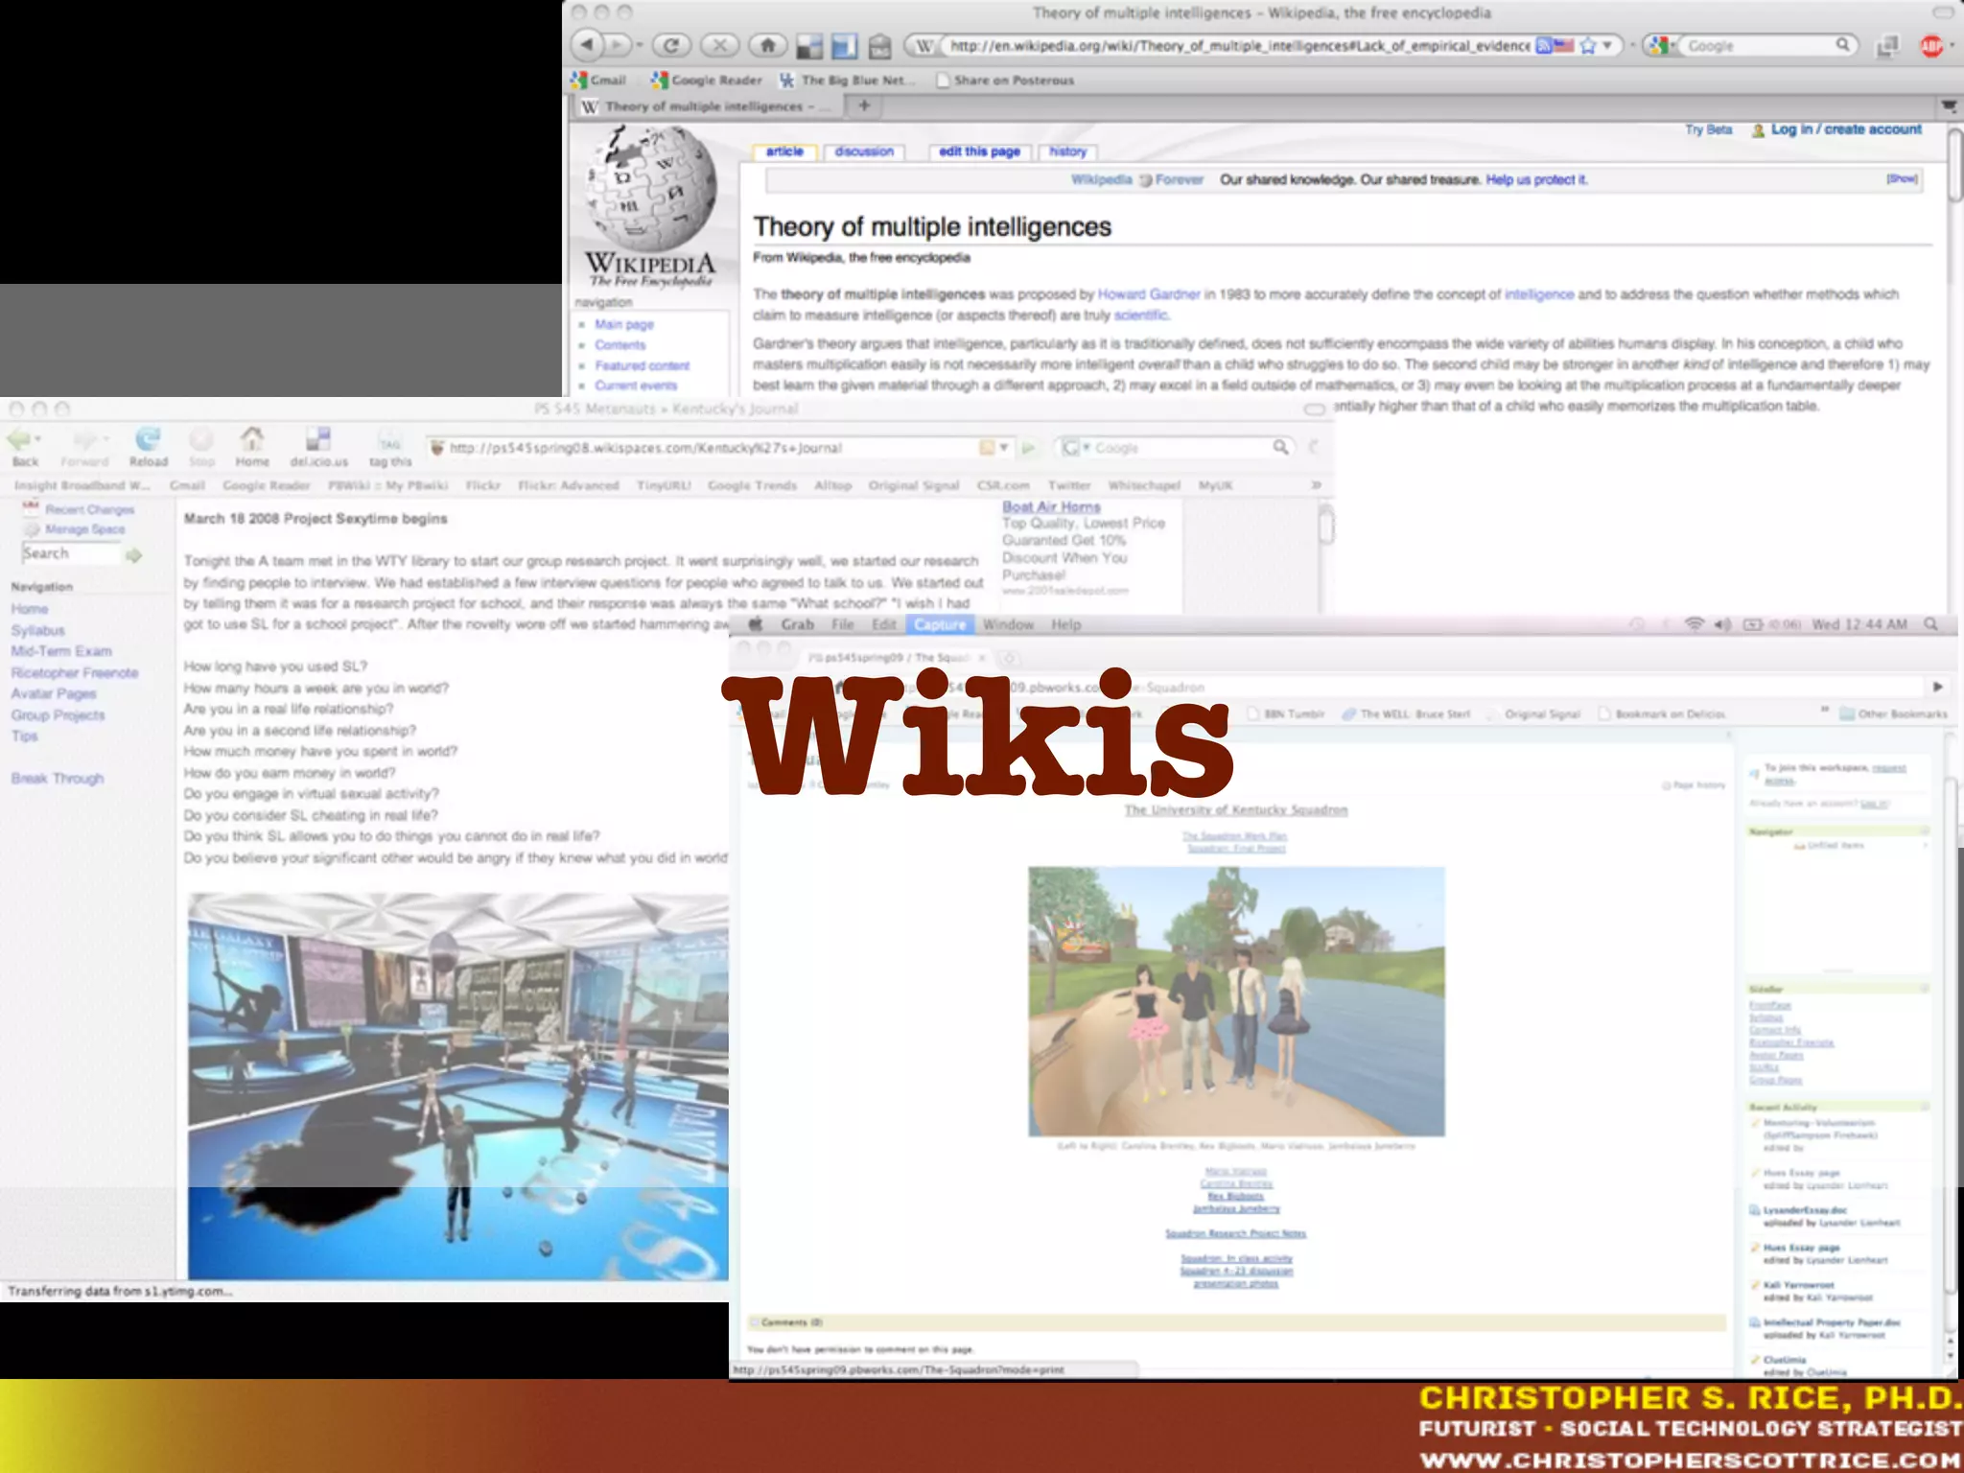
Task: Expand bookmarks overflow chevron in pbworks window
Action: pos(1825,711)
